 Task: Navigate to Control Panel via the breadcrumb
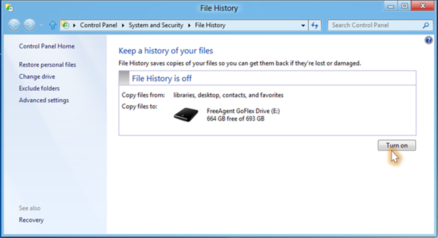(98, 25)
